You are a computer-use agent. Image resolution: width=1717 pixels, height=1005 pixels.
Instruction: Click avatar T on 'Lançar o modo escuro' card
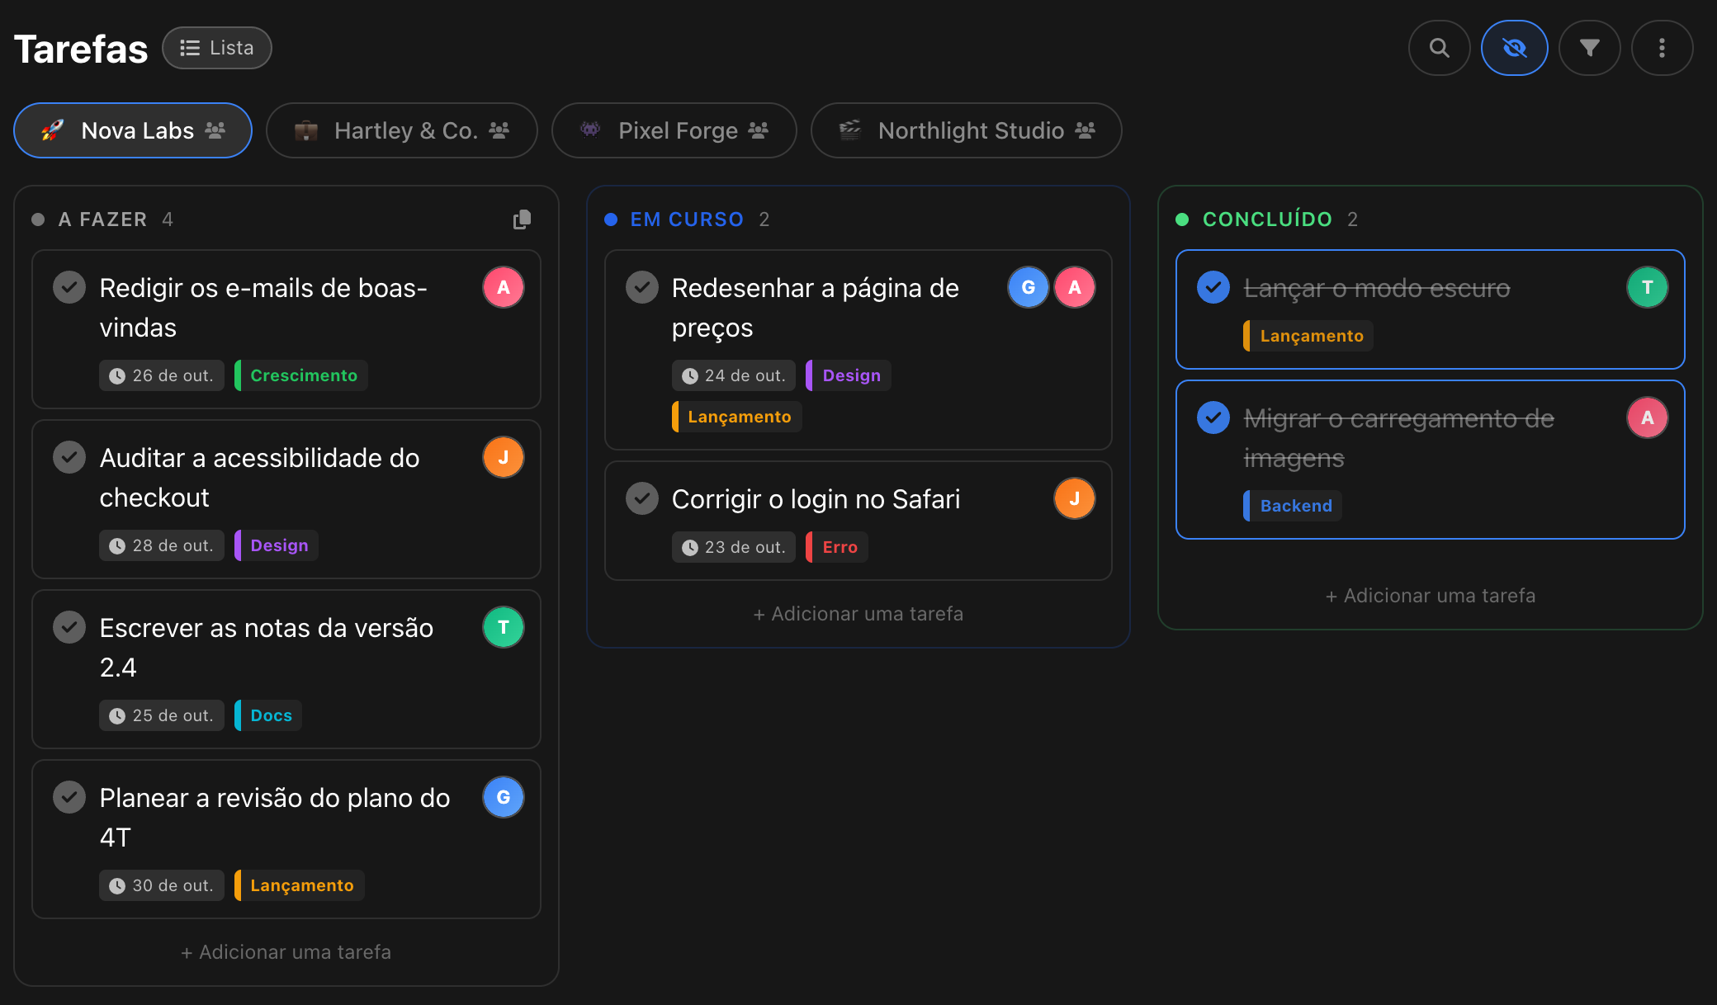(1648, 287)
